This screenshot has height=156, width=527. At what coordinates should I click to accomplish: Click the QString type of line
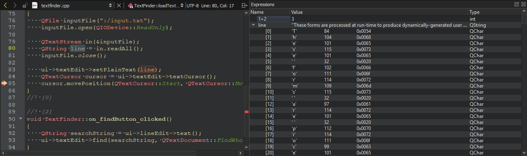pyautogui.click(x=477, y=25)
